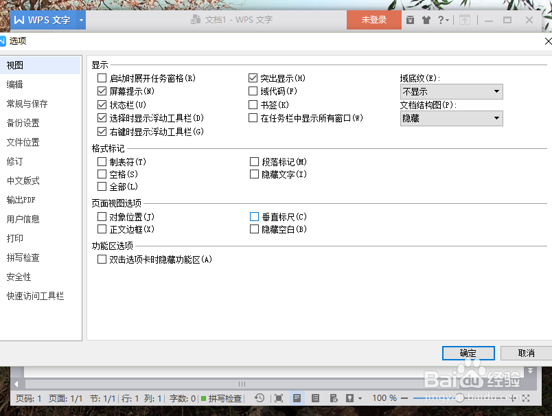Enable 域代码(F) checkbox
552x416 pixels.
[x=253, y=91]
